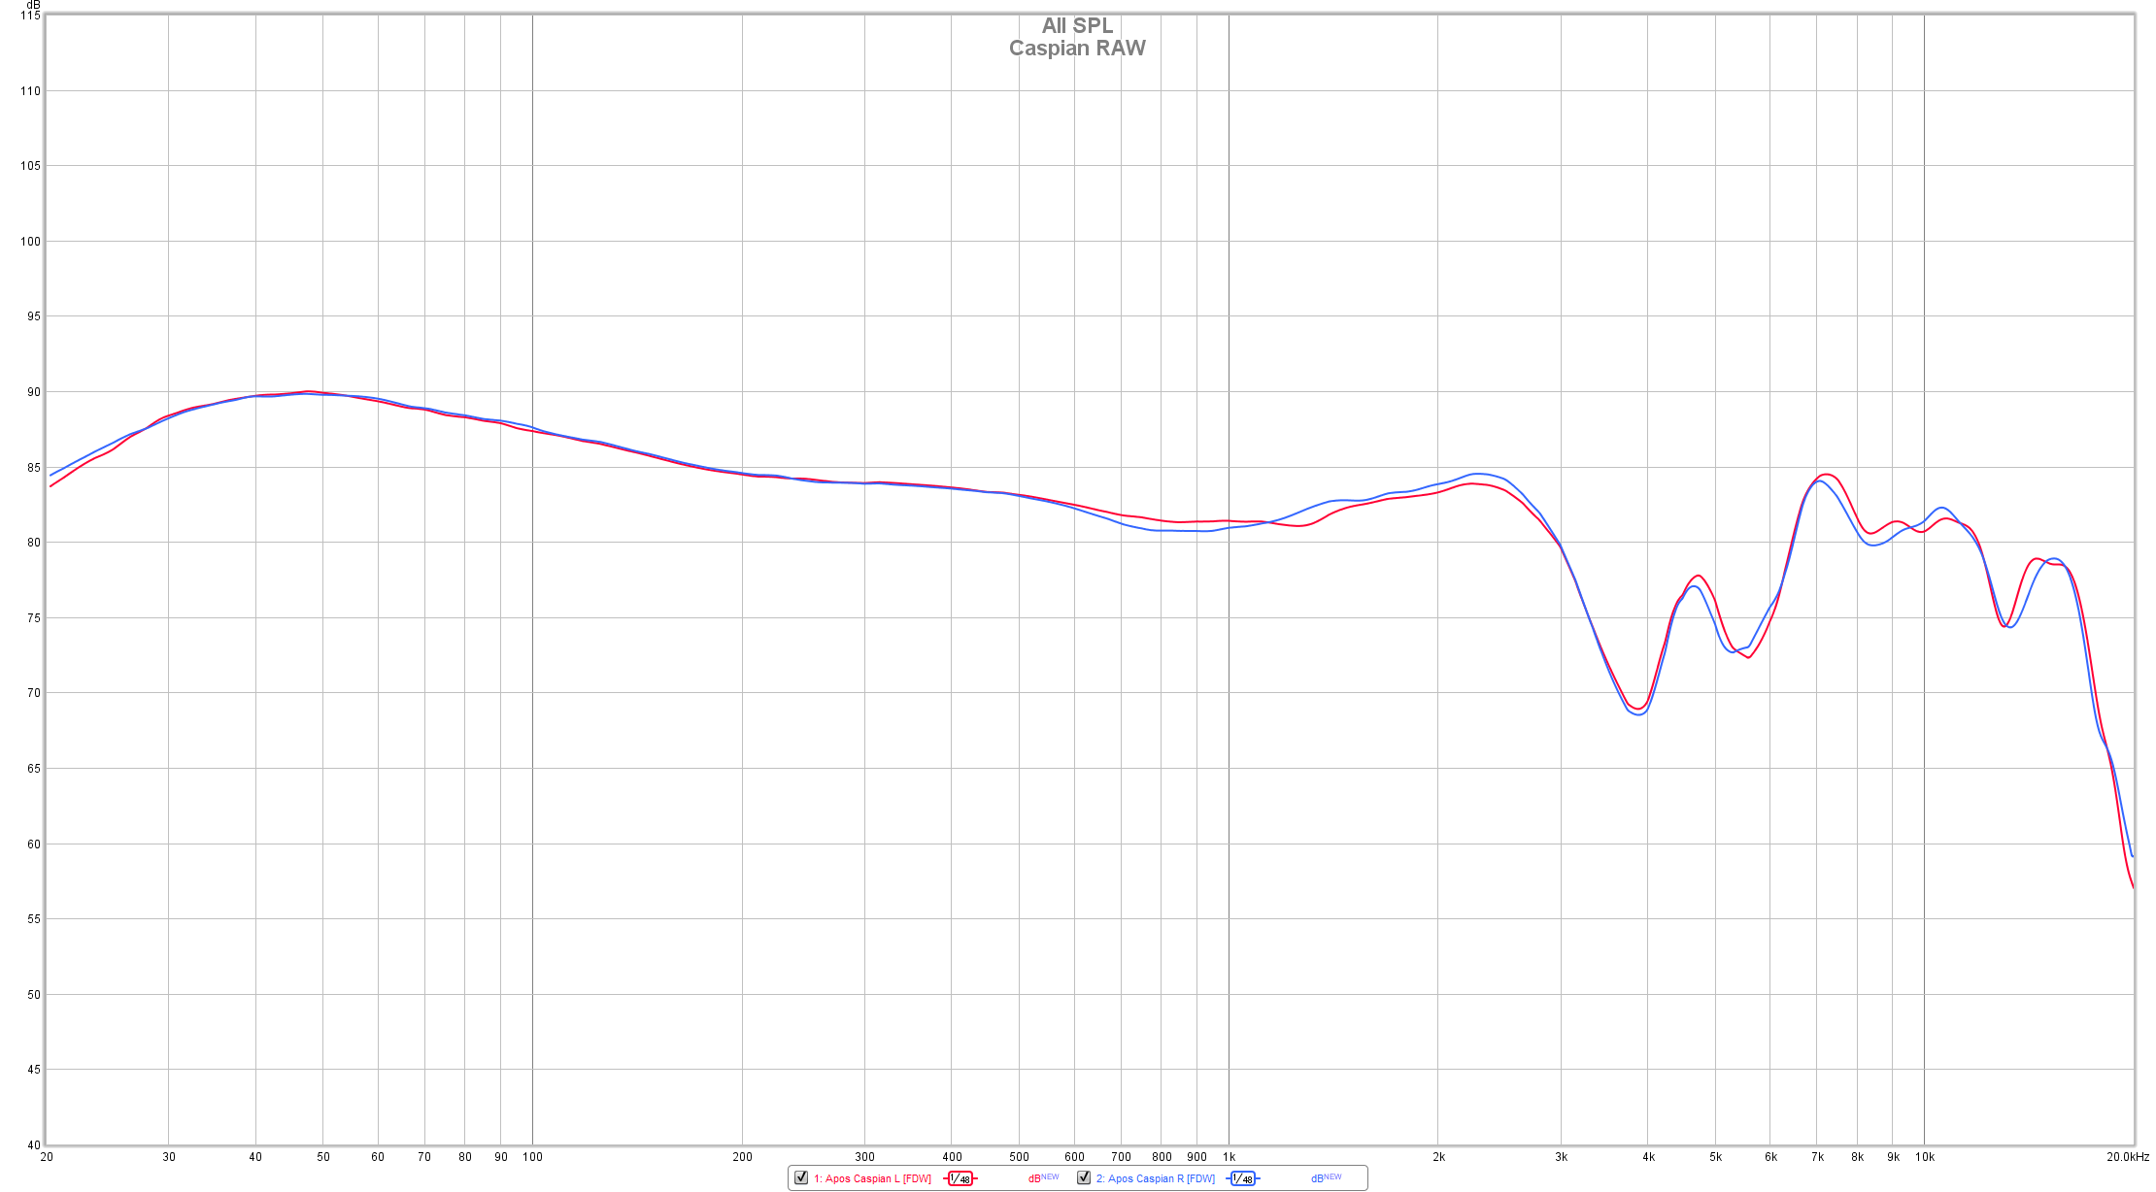Click the dB unit label at axis top

(34, 5)
